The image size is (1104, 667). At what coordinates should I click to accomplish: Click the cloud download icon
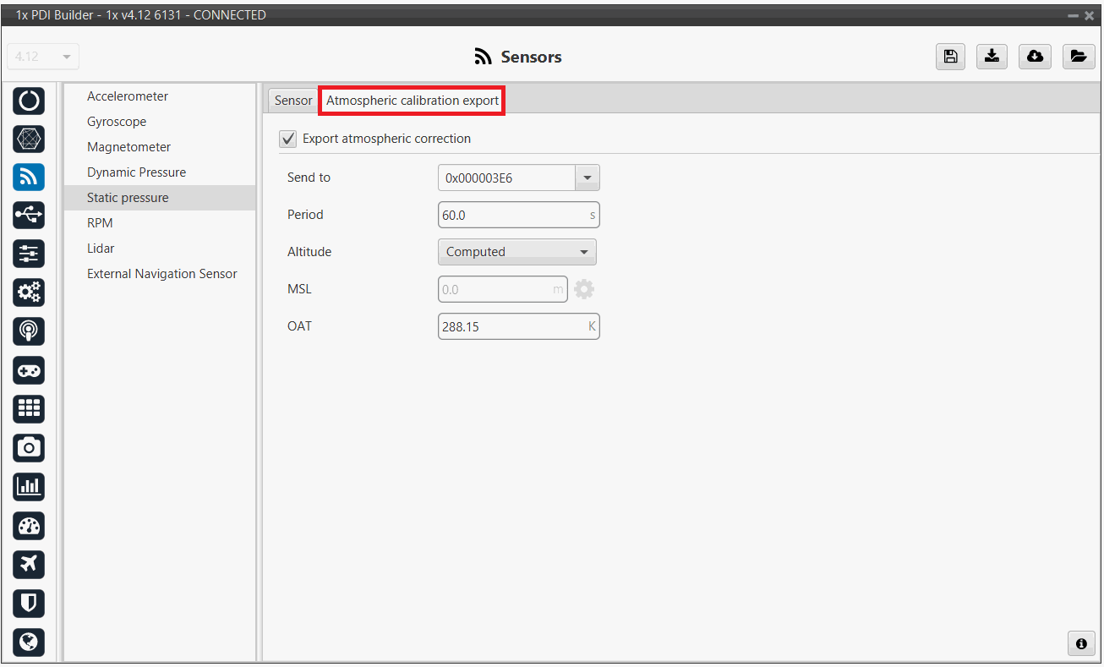1034,57
